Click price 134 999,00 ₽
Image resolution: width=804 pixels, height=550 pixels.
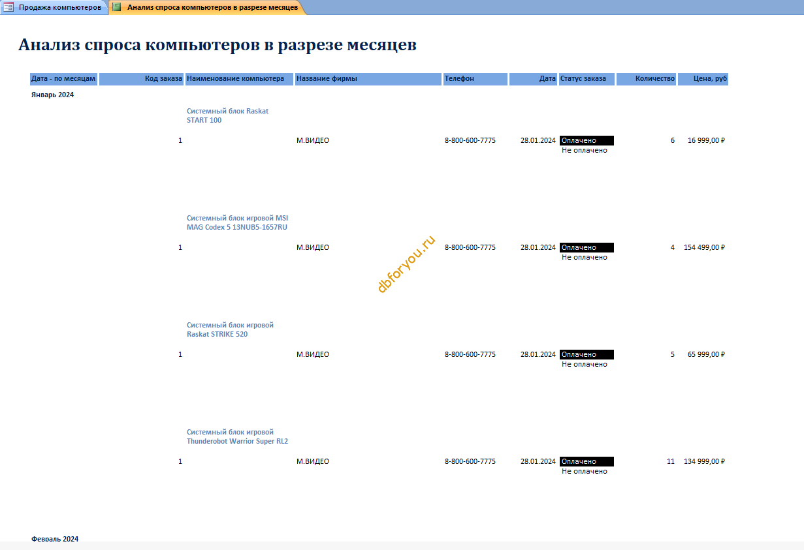705,461
